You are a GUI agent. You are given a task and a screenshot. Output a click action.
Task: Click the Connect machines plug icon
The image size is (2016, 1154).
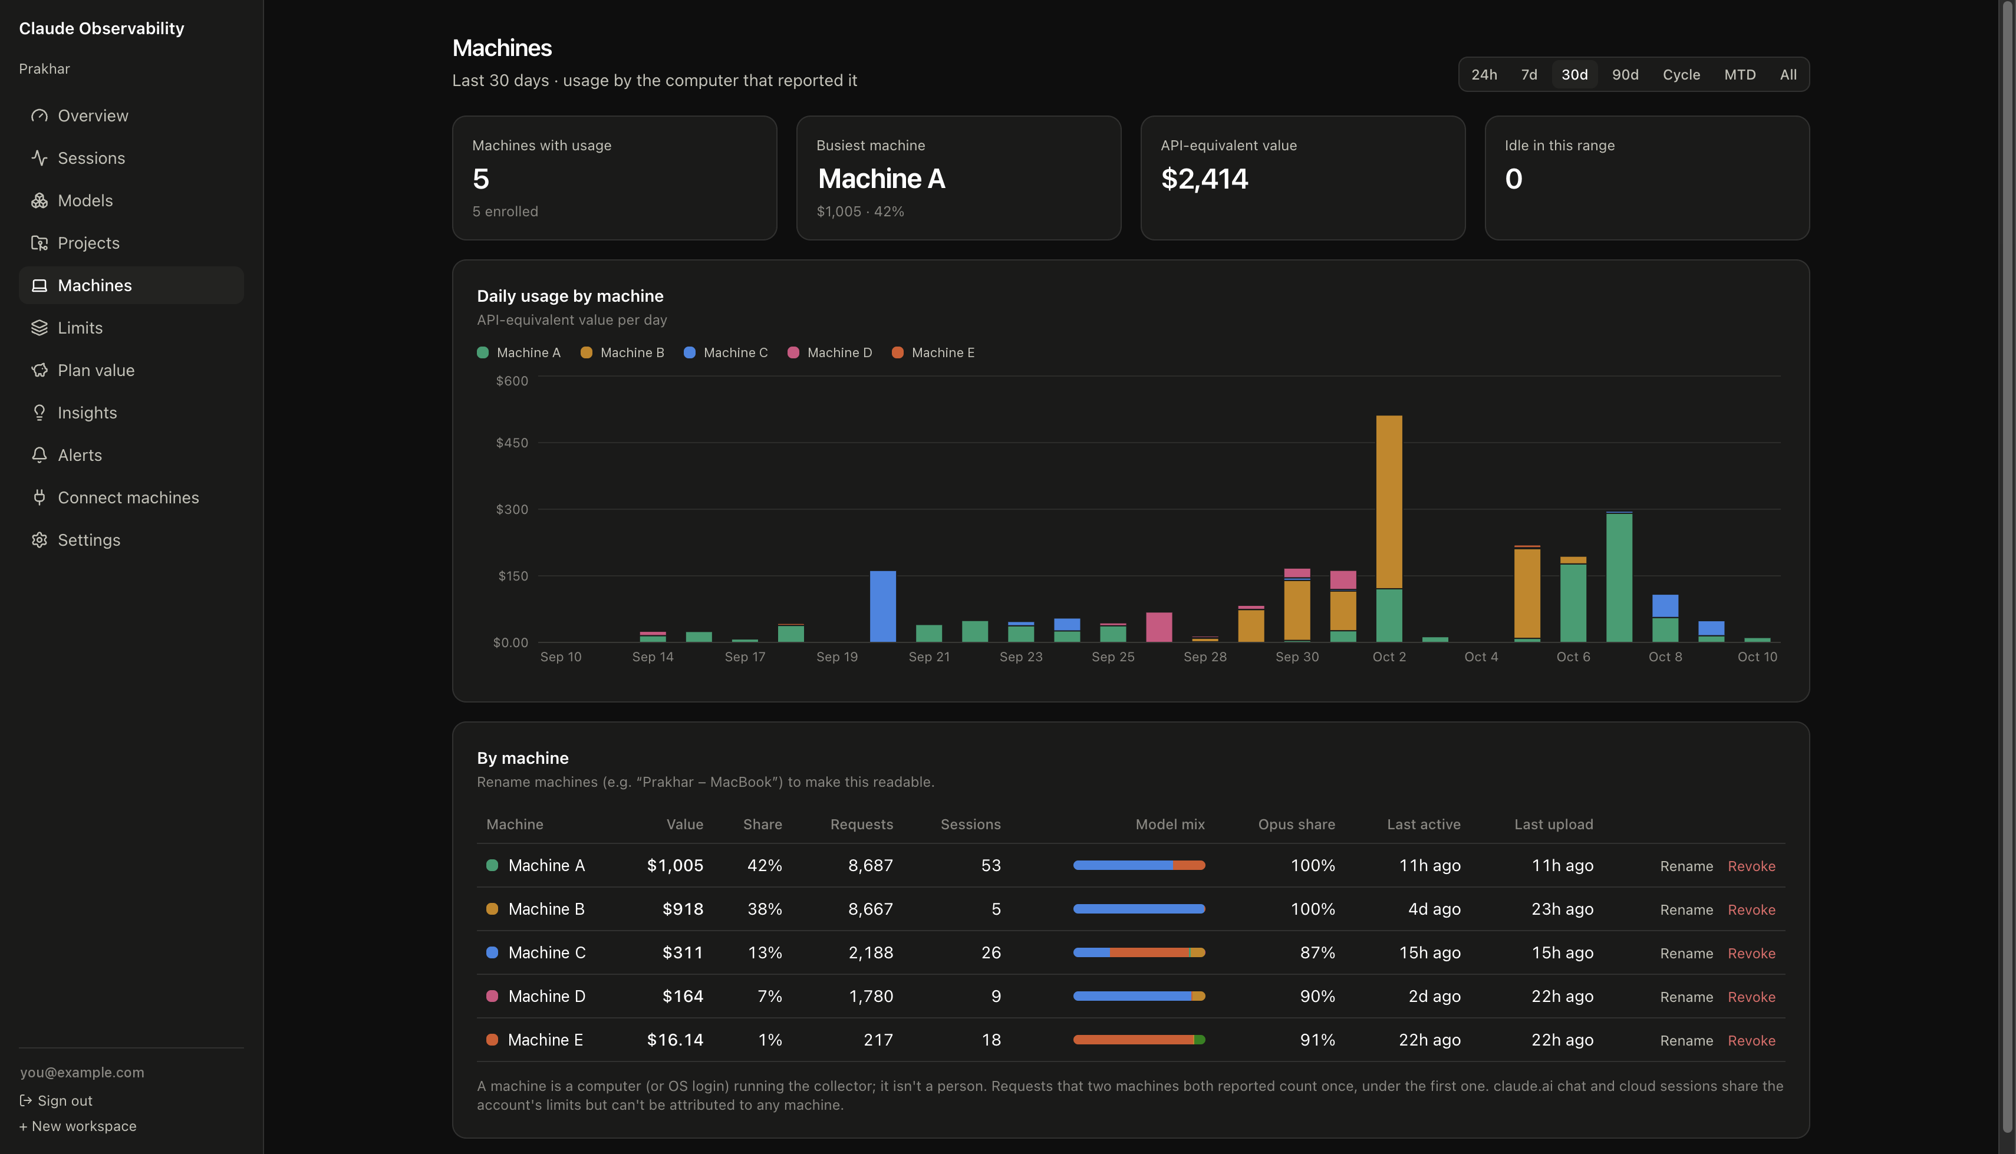pyautogui.click(x=39, y=497)
